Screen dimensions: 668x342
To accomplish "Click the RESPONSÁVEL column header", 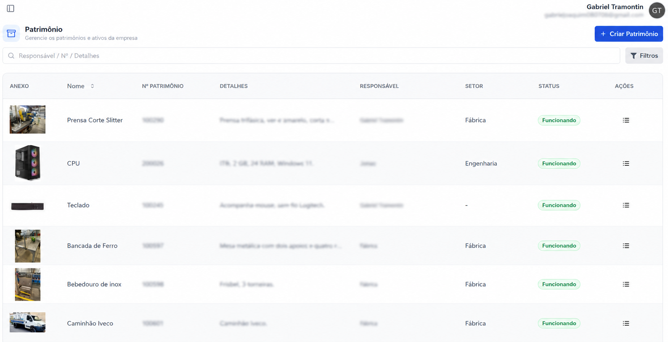I will tap(379, 86).
